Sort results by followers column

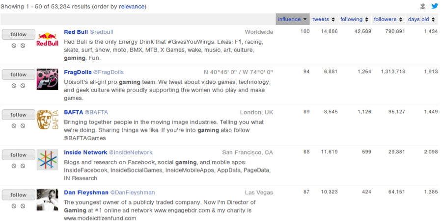388,19
